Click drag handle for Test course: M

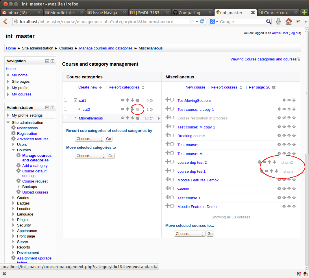167,153
